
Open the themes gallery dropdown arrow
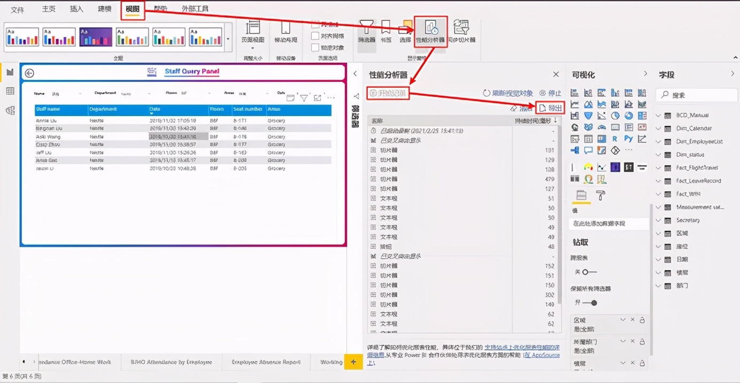click(x=228, y=39)
